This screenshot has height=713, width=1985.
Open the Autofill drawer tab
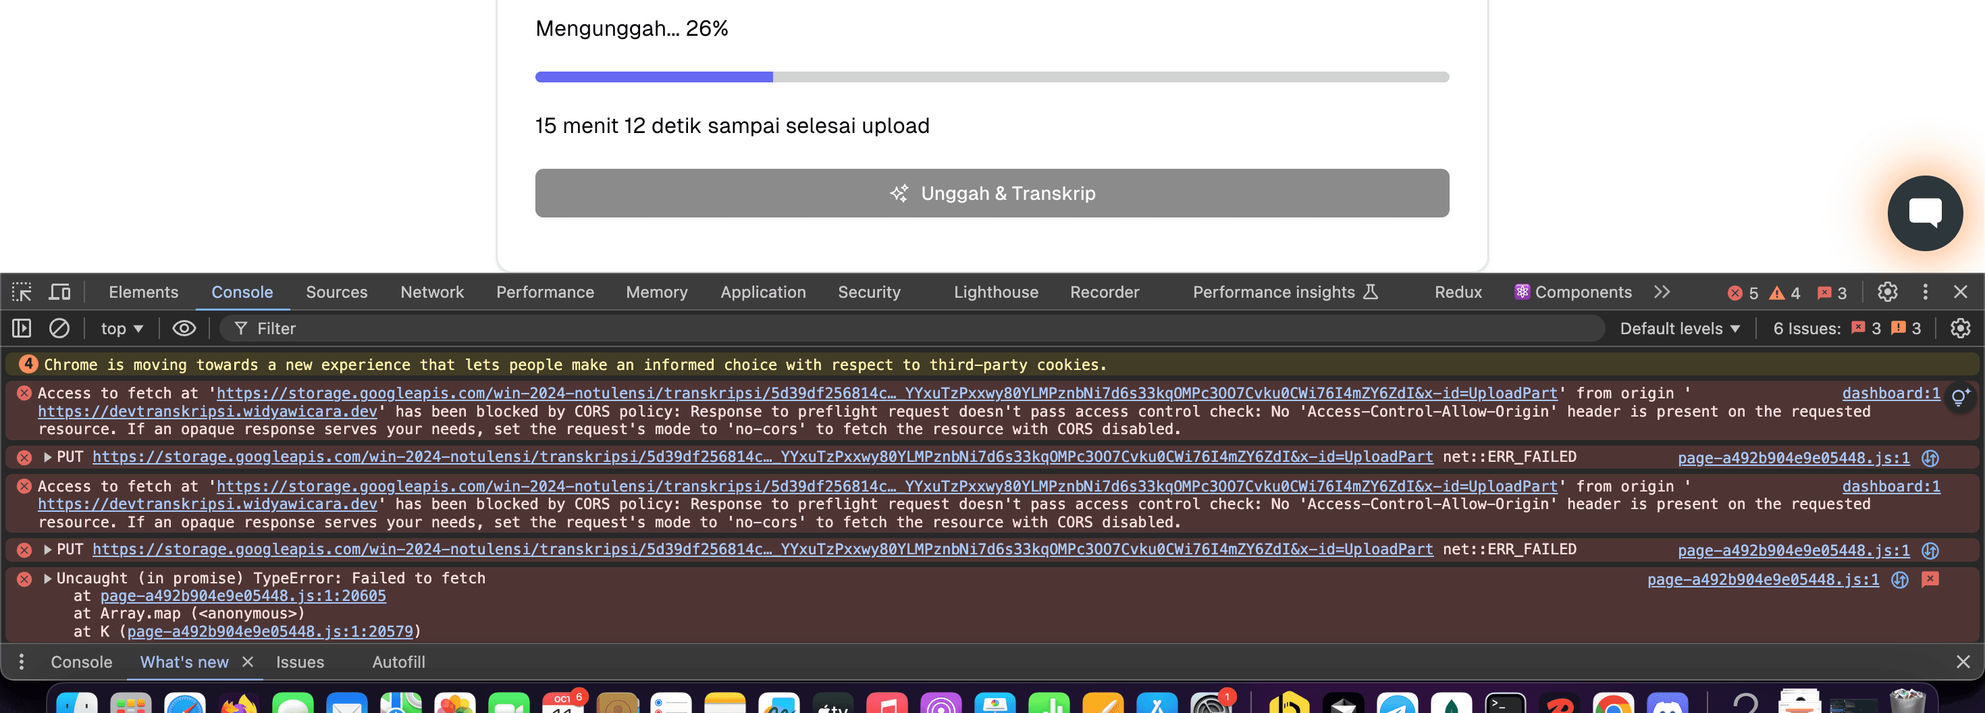(398, 662)
